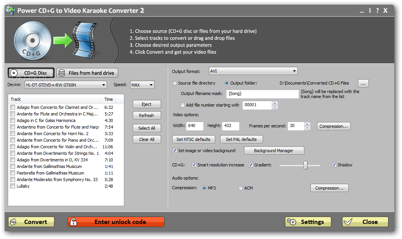Check Andante for Flute and Orchestra track
The image size is (402, 239).
(13, 114)
